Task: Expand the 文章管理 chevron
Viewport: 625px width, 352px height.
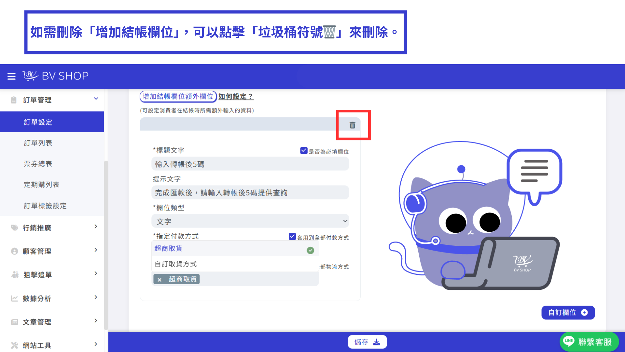Action: pyautogui.click(x=96, y=321)
